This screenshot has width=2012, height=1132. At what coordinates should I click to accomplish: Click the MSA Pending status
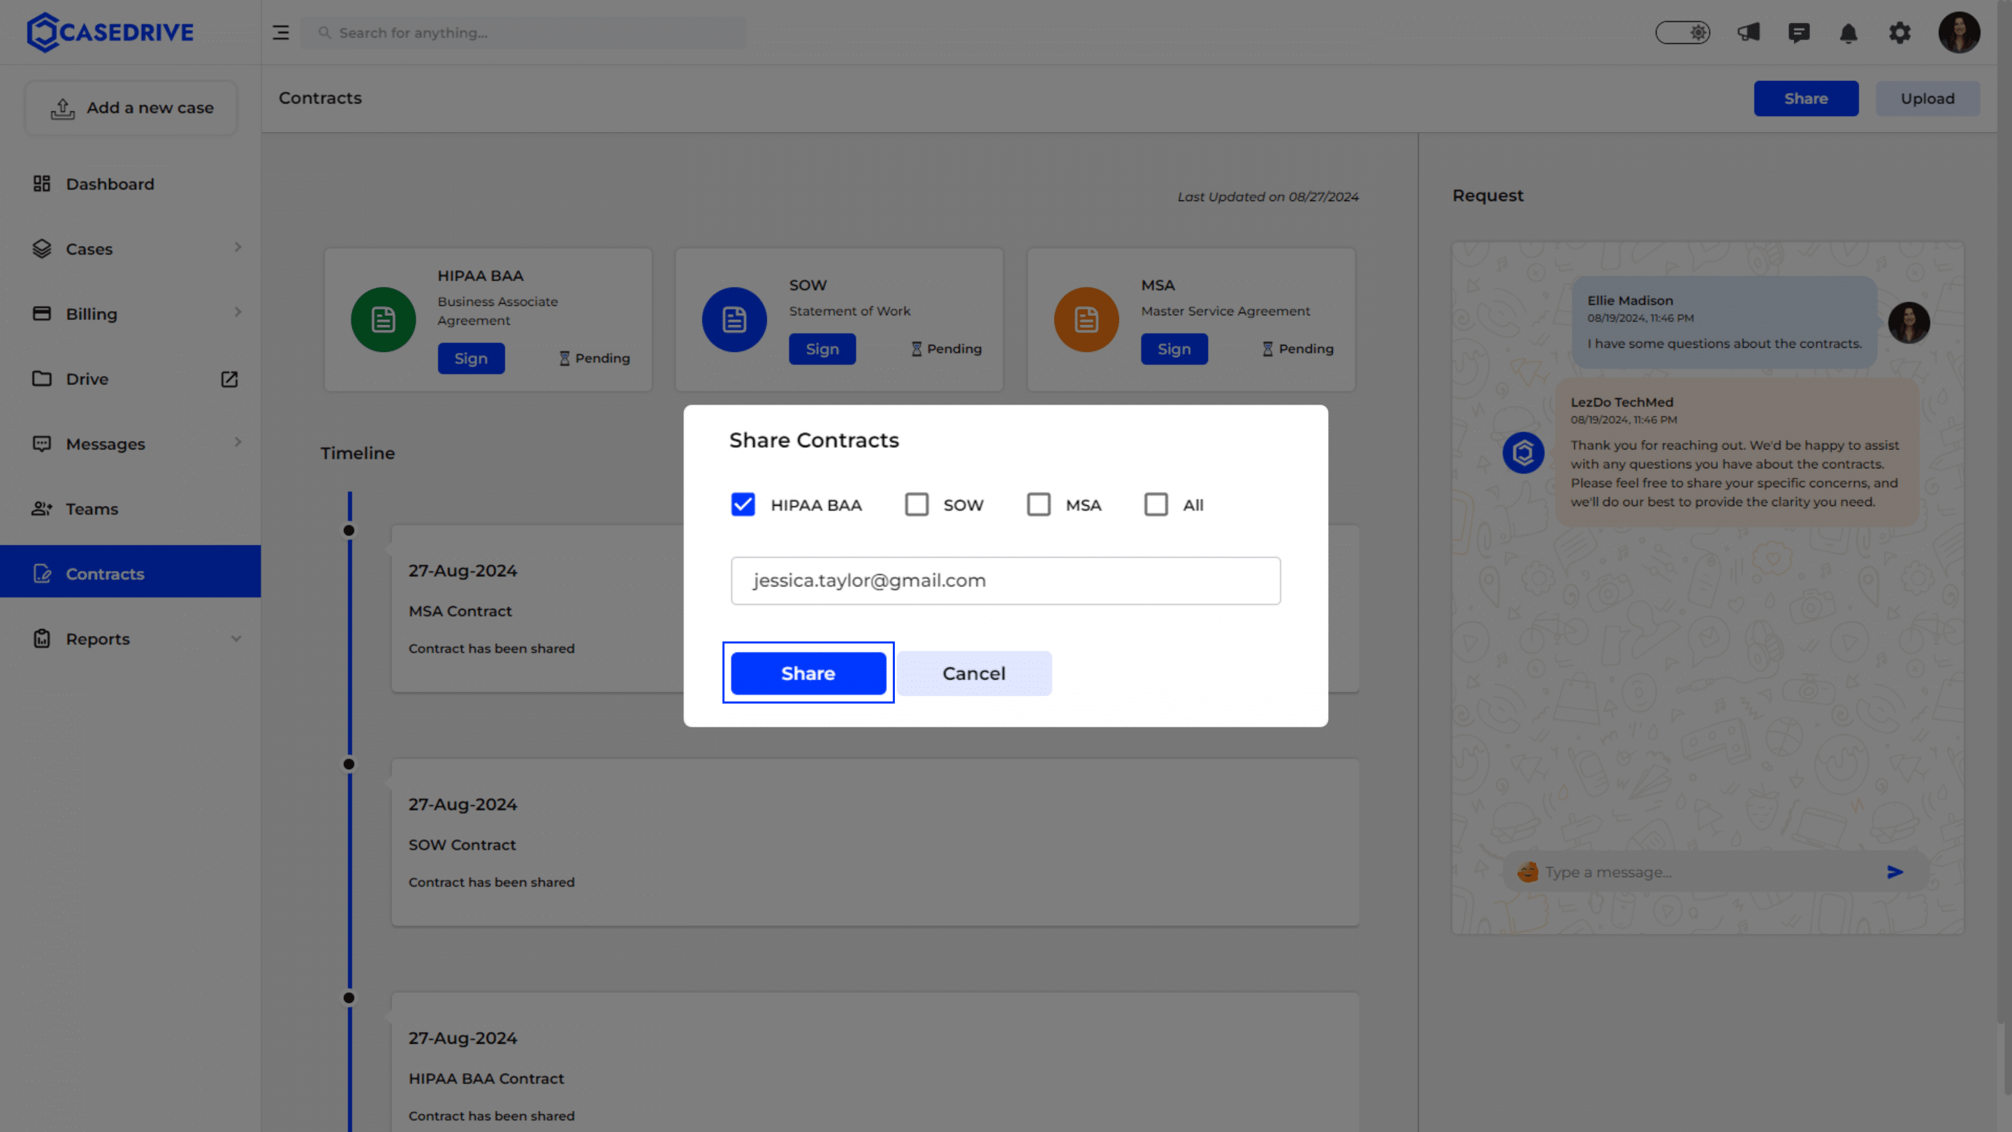coord(1298,349)
